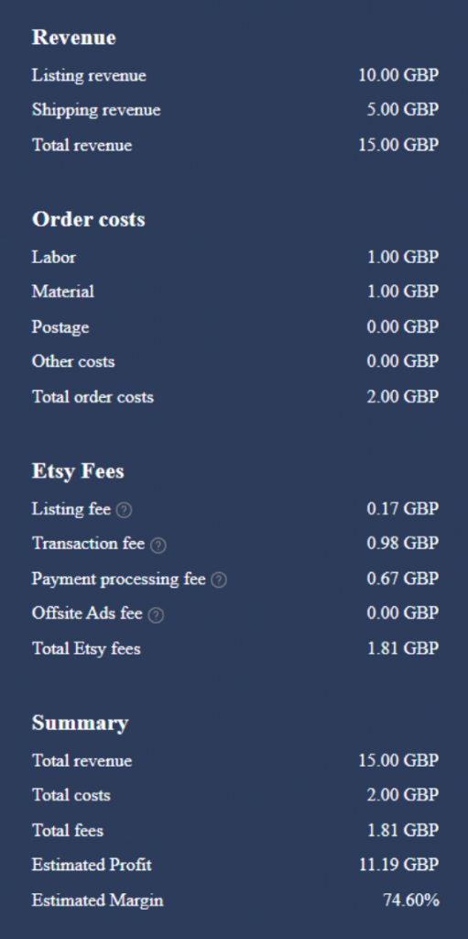468x939 pixels.
Task: Select the Estimated Margin 74.60% figure
Action: tap(411, 900)
